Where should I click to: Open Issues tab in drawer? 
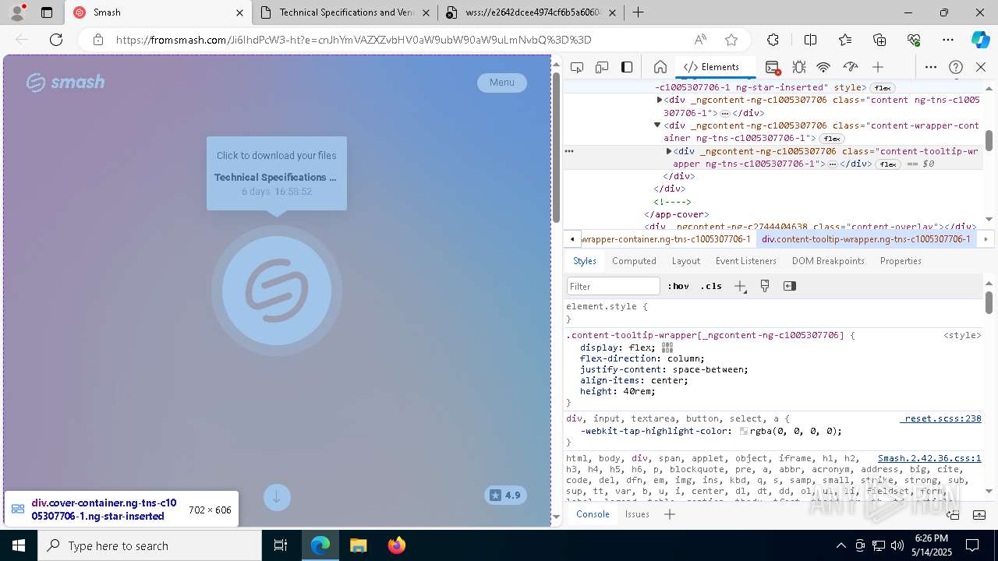tap(637, 514)
